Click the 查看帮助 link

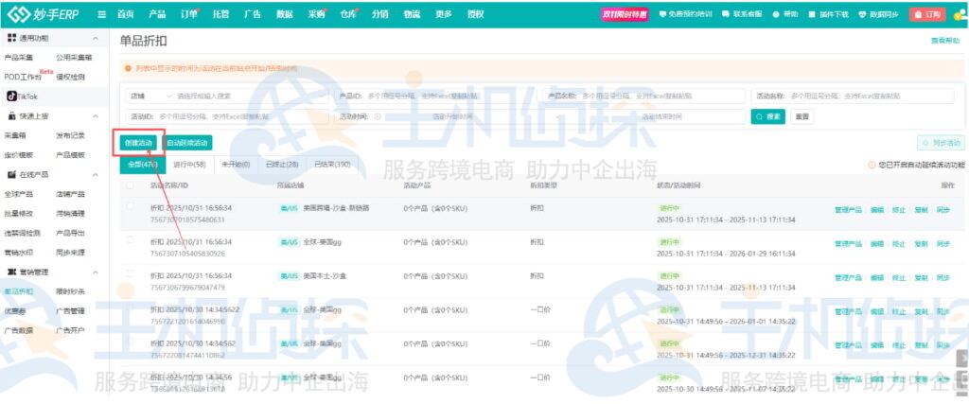tap(945, 41)
